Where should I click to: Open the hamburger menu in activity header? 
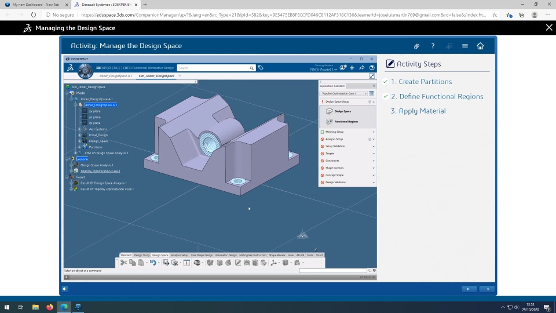click(x=465, y=46)
